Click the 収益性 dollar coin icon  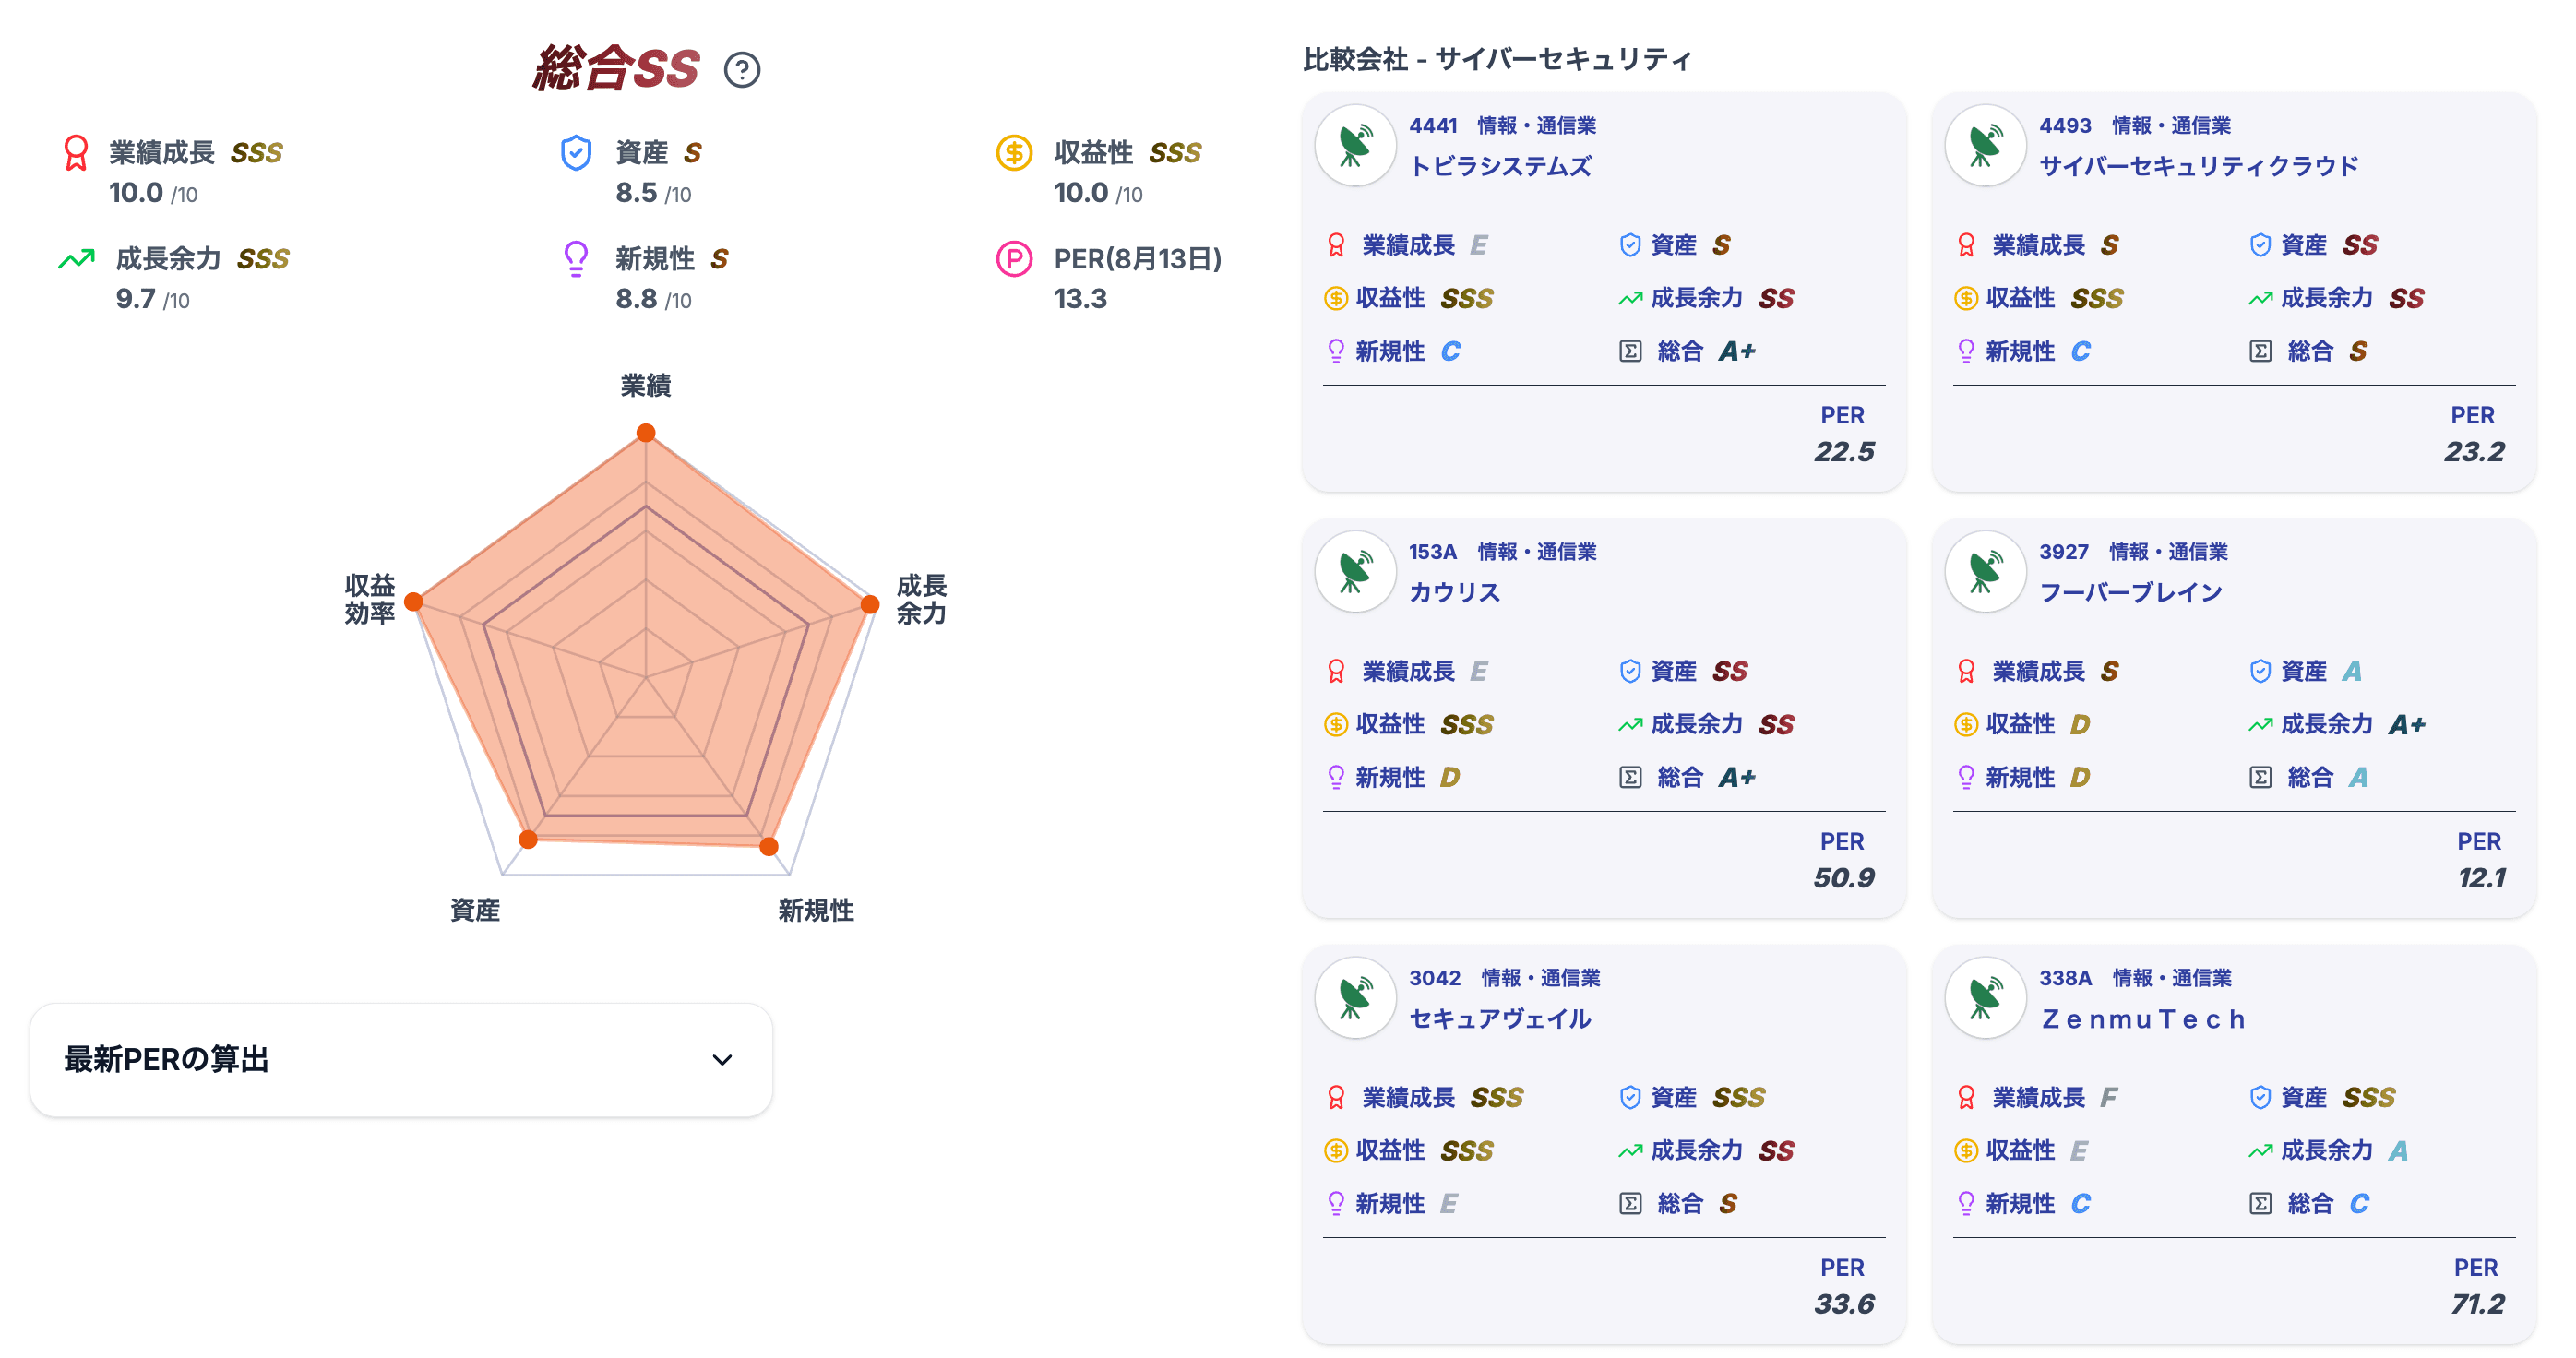point(1013,152)
